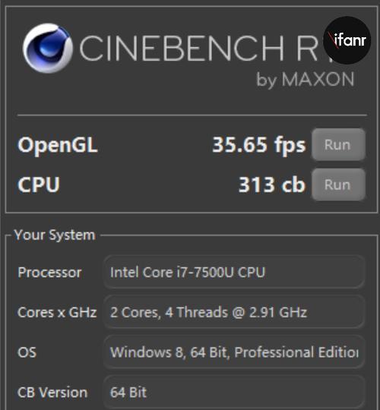Viewport: 380px width, 410px height.
Task: Click the CINEBENCH title text
Action: pos(198,48)
